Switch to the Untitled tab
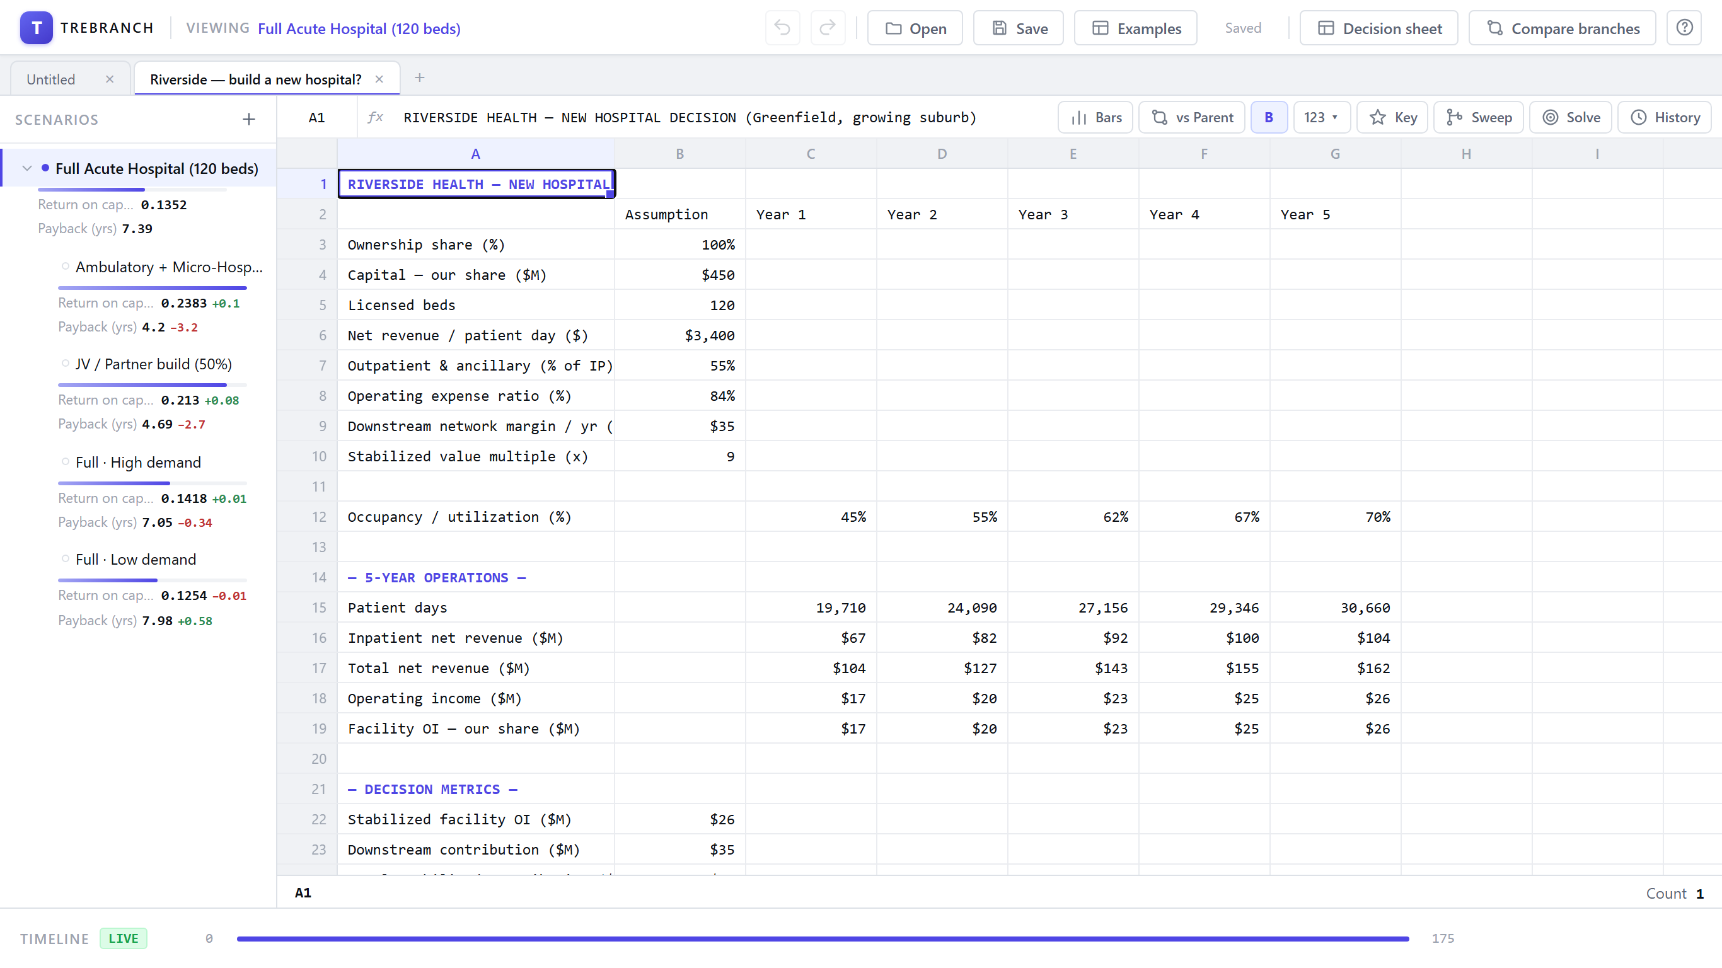 pyautogui.click(x=51, y=79)
